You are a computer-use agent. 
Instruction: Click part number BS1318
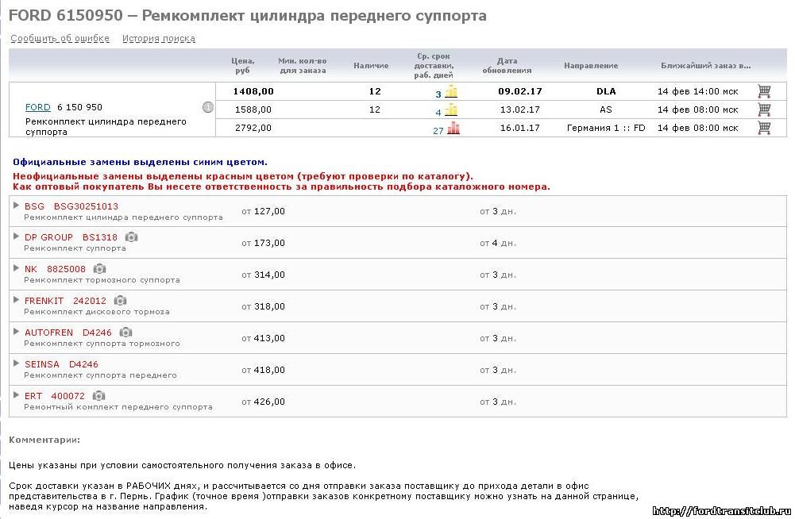point(100,237)
